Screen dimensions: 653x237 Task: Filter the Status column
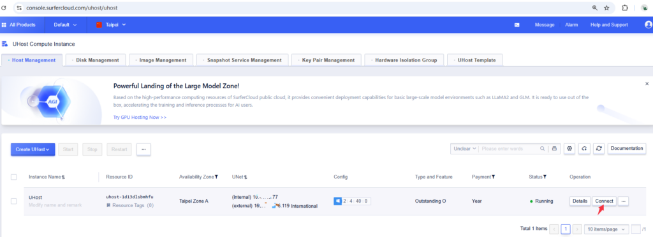pyautogui.click(x=545, y=177)
